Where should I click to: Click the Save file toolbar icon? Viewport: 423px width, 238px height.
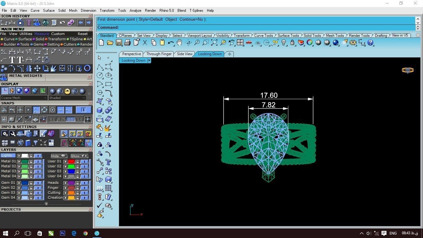point(119,43)
